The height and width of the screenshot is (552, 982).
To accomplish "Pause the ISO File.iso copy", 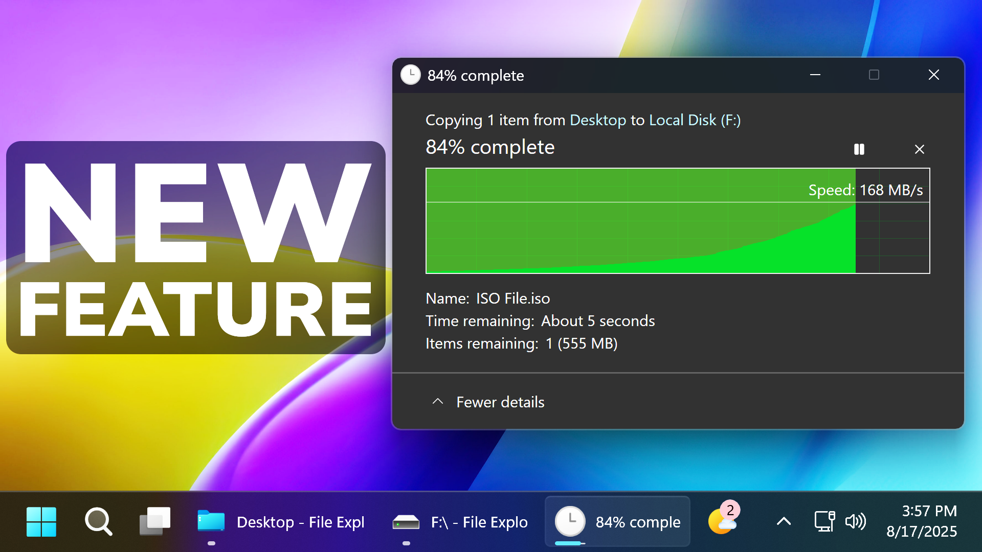I will pyautogui.click(x=859, y=149).
